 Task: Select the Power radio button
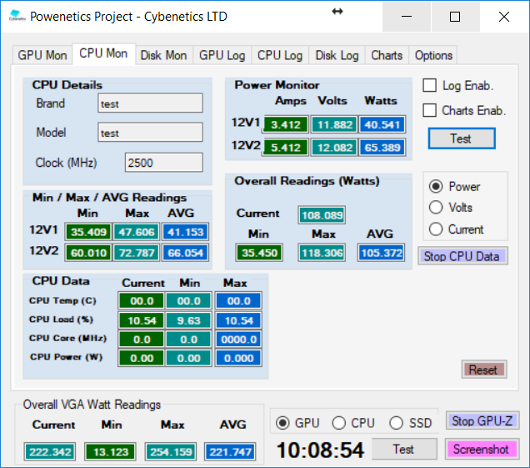[x=436, y=187]
